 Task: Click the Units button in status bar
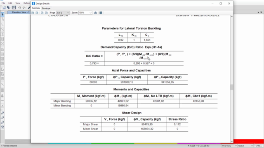258,146
